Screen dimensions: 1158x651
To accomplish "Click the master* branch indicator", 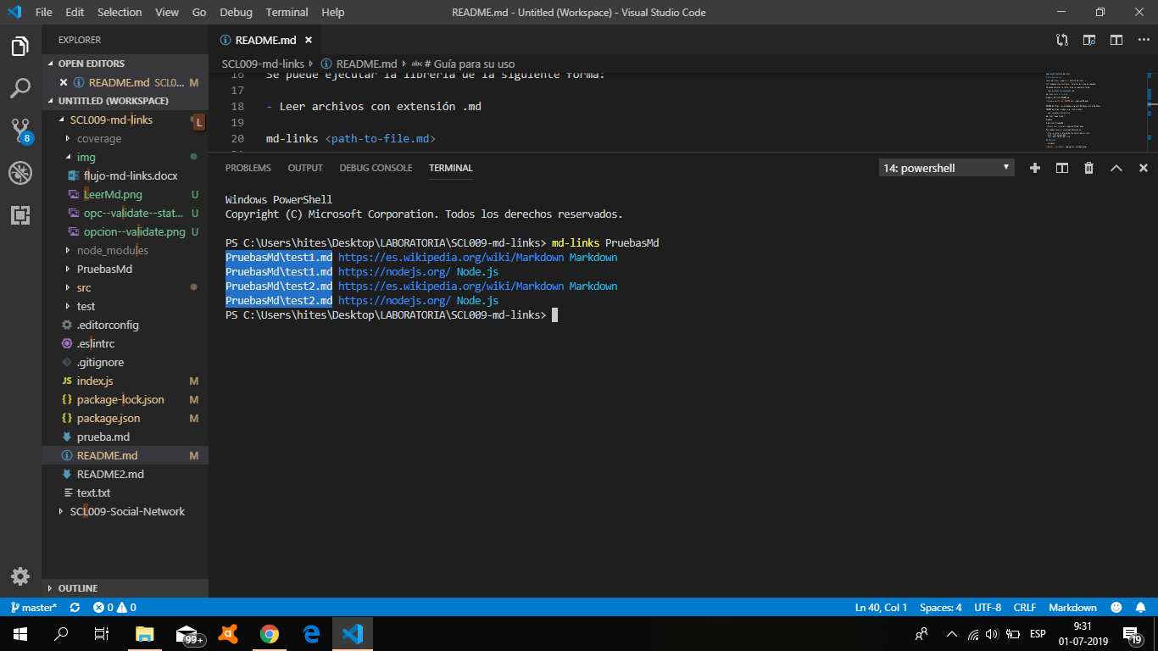I will [x=33, y=607].
